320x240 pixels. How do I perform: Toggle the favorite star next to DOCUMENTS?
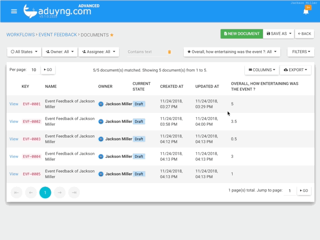pyautogui.click(x=112, y=35)
